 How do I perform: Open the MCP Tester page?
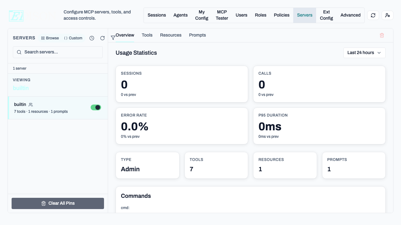click(222, 15)
